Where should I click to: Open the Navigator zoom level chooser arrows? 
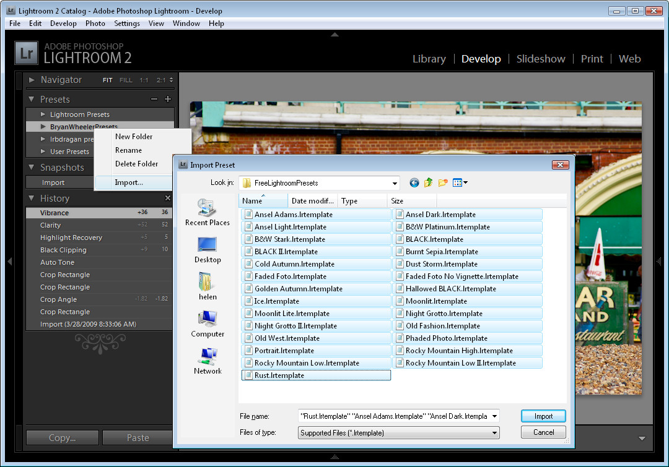[171, 80]
